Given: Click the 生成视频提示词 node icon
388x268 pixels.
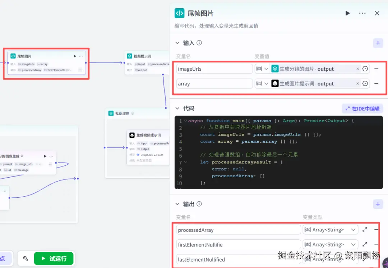Looking at the screenshot, I should pyautogui.click(x=132, y=135).
